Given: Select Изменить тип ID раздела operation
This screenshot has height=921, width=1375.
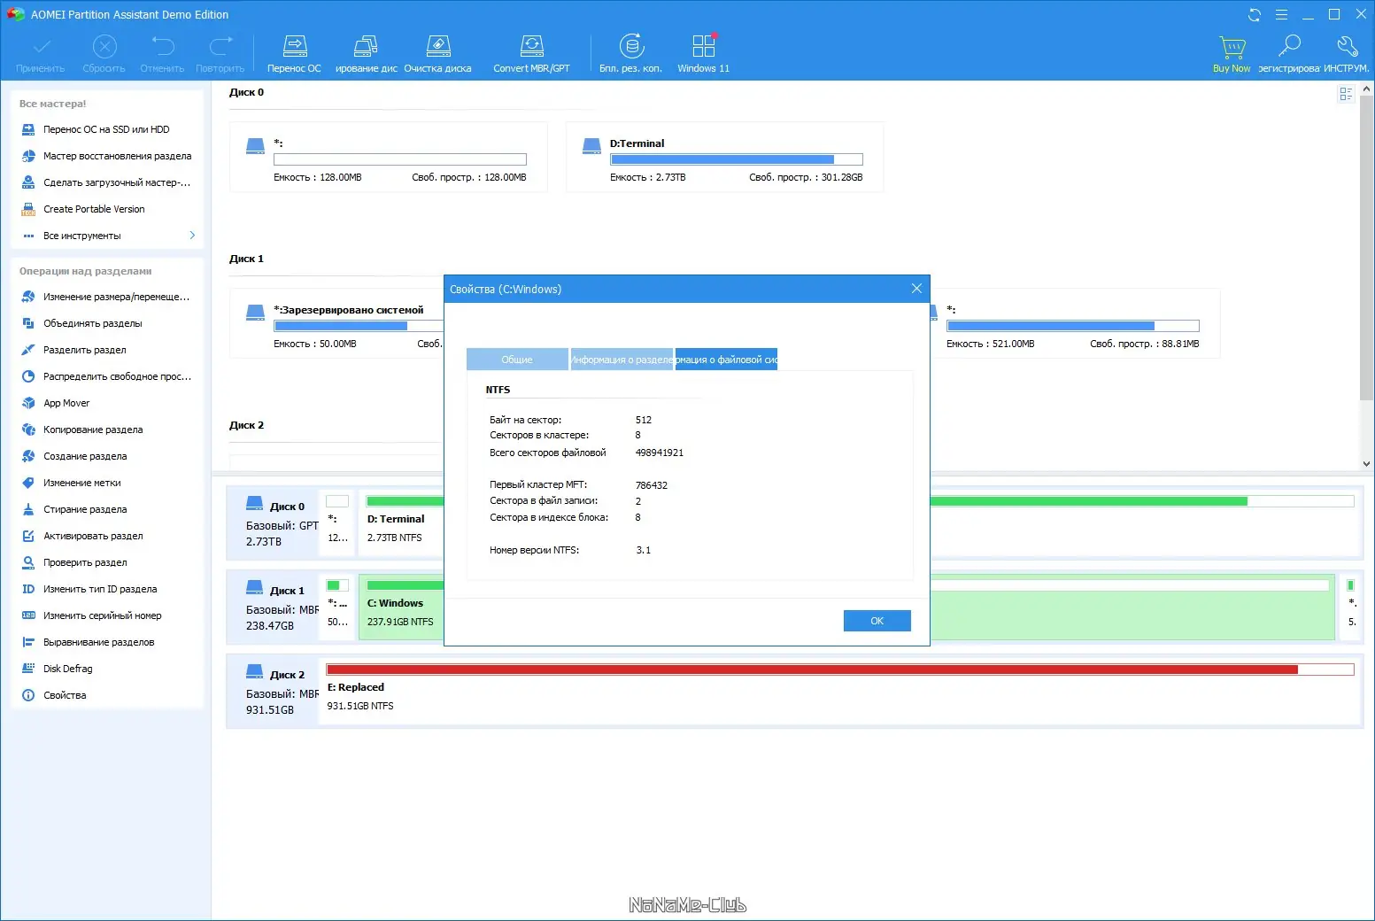Looking at the screenshot, I should (100, 589).
